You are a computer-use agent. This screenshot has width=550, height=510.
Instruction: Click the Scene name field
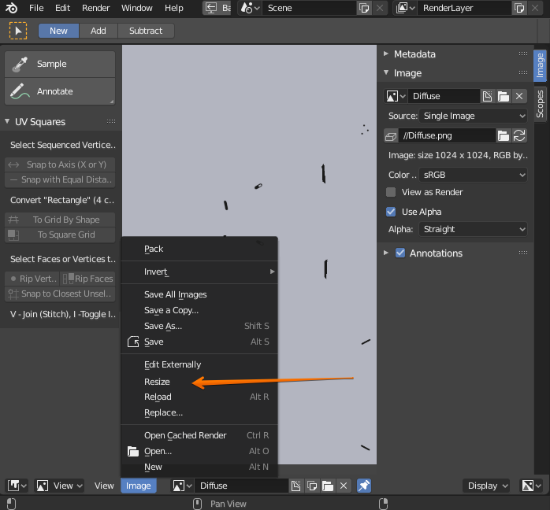[x=310, y=8]
